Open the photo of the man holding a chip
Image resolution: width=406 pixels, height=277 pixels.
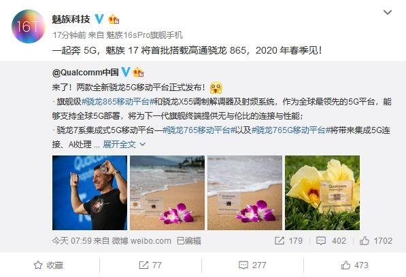coord(90,193)
